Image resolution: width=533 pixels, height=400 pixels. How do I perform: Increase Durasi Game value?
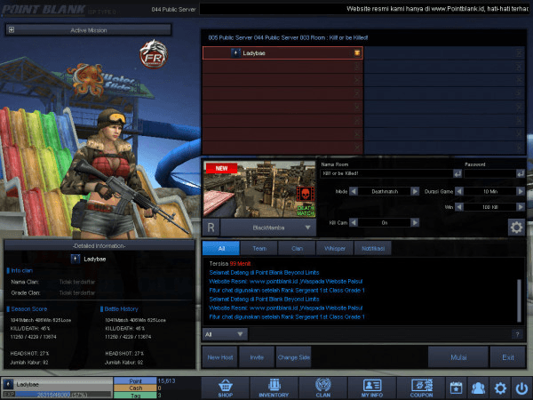point(521,191)
